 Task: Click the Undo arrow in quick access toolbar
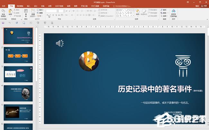(x=10, y=23)
